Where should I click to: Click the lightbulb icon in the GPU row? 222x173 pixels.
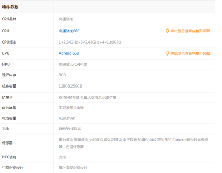167,53
